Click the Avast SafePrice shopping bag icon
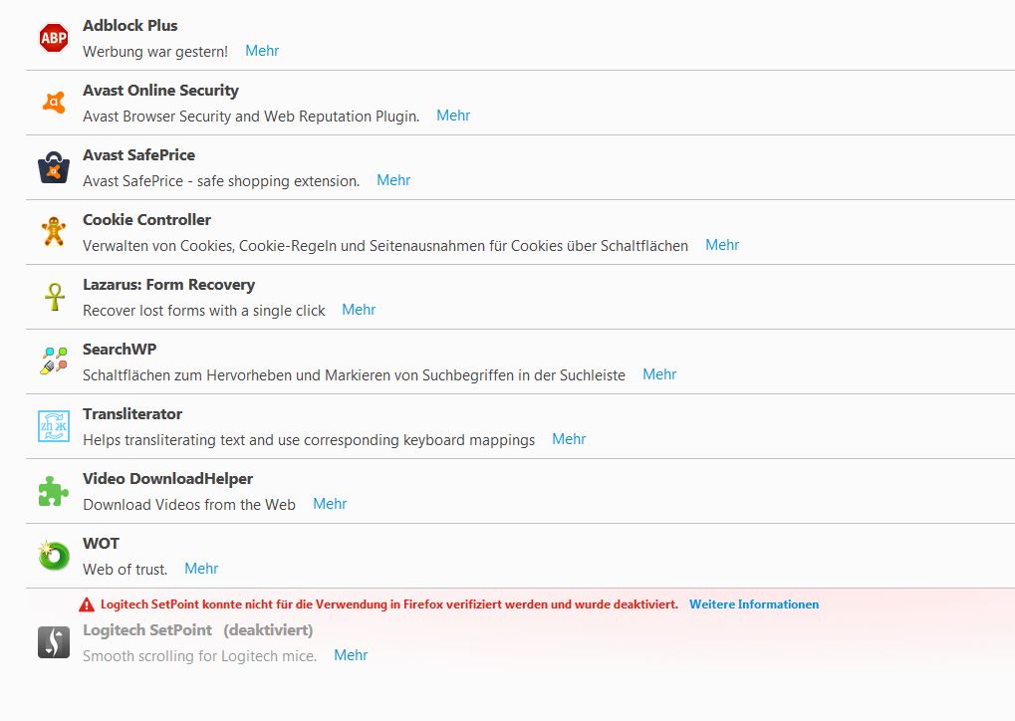1015x721 pixels. pyautogui.click(x=54, y=167)
